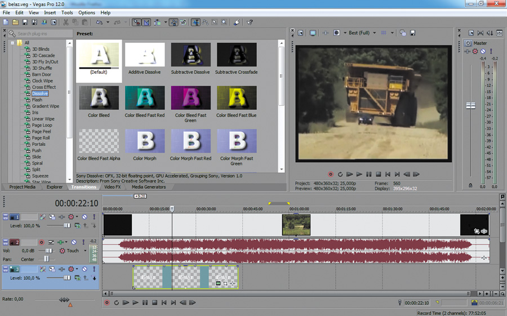Copy preview snapshot to clipboard
Viewport: 507px width, 316px height.
(x=403, y=33)
